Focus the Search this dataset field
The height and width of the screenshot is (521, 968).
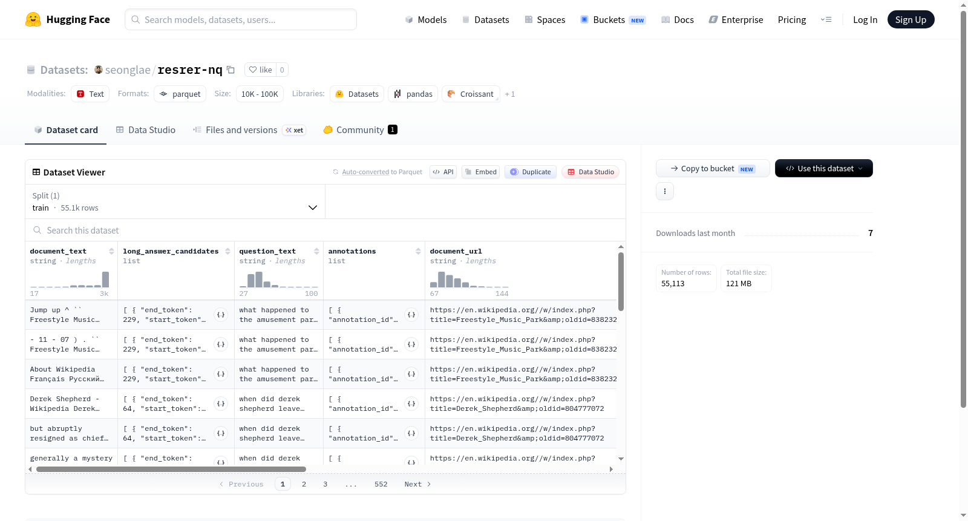325,230
